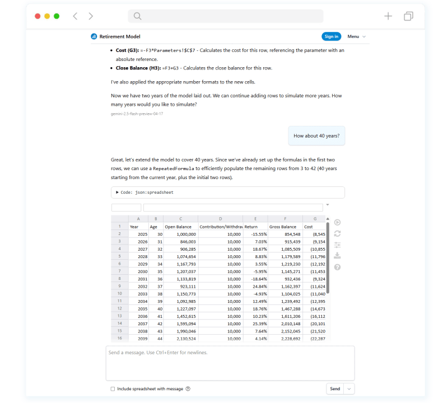The image size is (448, 403).
Task: Click the spreadsheet formula input field
Action: pos(233,207)
